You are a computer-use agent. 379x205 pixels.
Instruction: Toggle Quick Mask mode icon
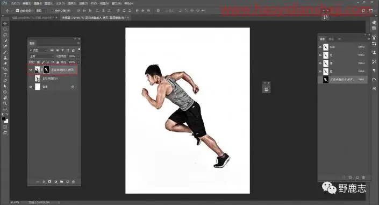tap(5, 127)
